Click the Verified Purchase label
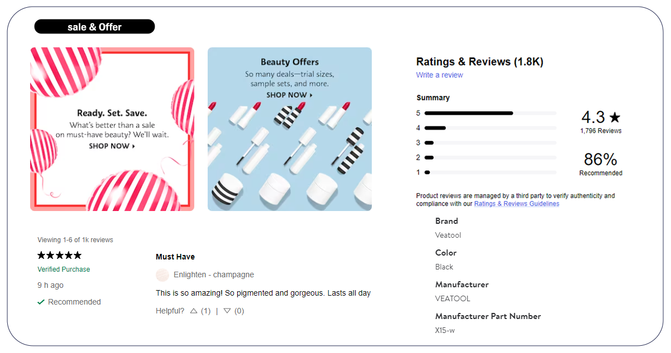 (x=64, y=269)
